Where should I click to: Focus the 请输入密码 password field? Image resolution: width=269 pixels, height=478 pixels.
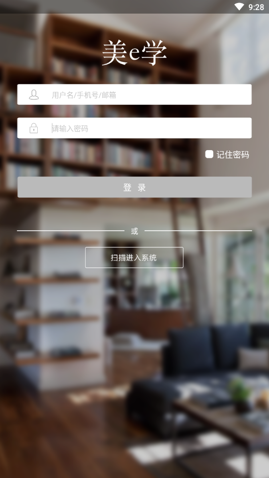134,128
